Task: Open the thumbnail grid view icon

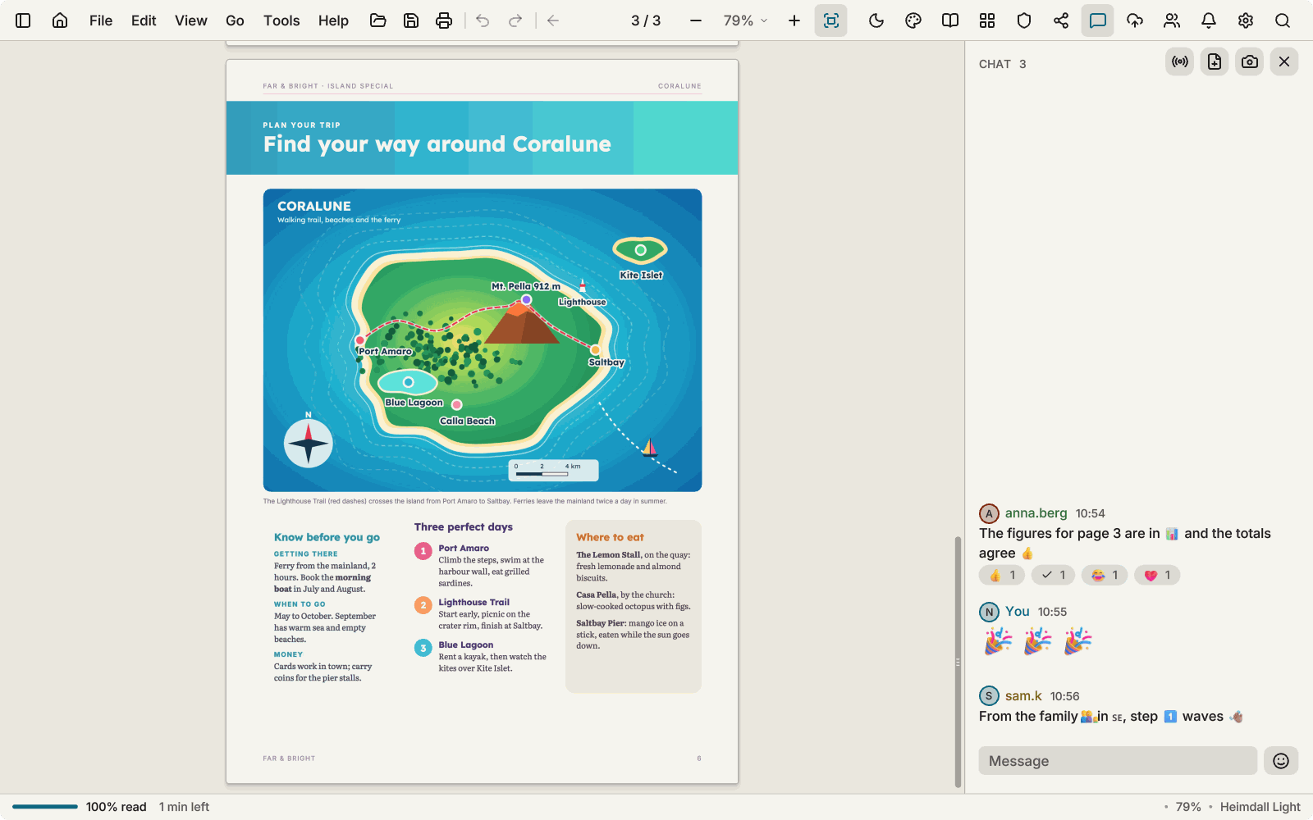Action: point(987,20)
